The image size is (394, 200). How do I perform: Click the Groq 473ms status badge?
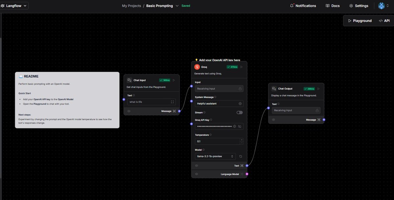coord(232,67)
